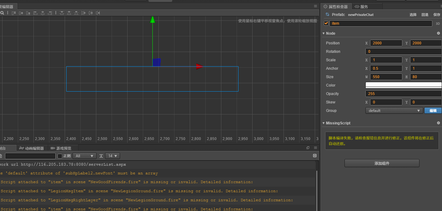The width and height of the screenshot is (442, 211).
Task: Toggle the 3D node mode
Action: (x=438, y=23)
